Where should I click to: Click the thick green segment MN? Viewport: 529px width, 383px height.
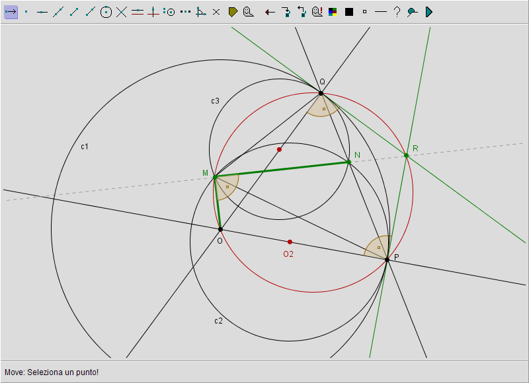pyautogui.click(x=282, y=170)
